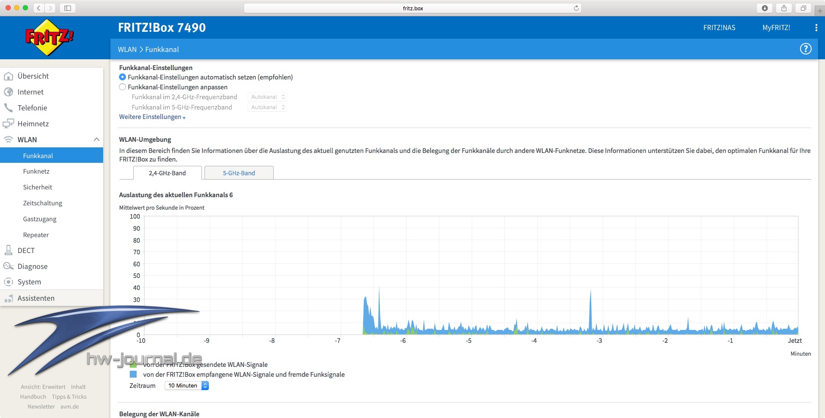Click the Assistenten icon
The image size is (825, 418).
[8, 298]
